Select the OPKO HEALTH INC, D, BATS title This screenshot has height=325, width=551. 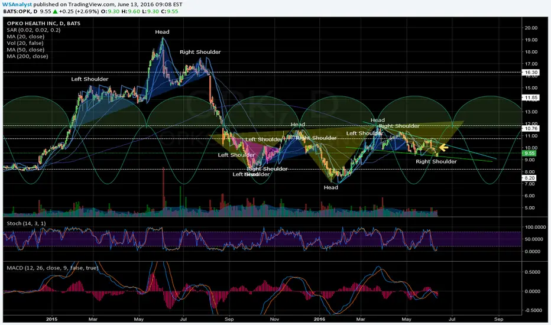[44, 24]
